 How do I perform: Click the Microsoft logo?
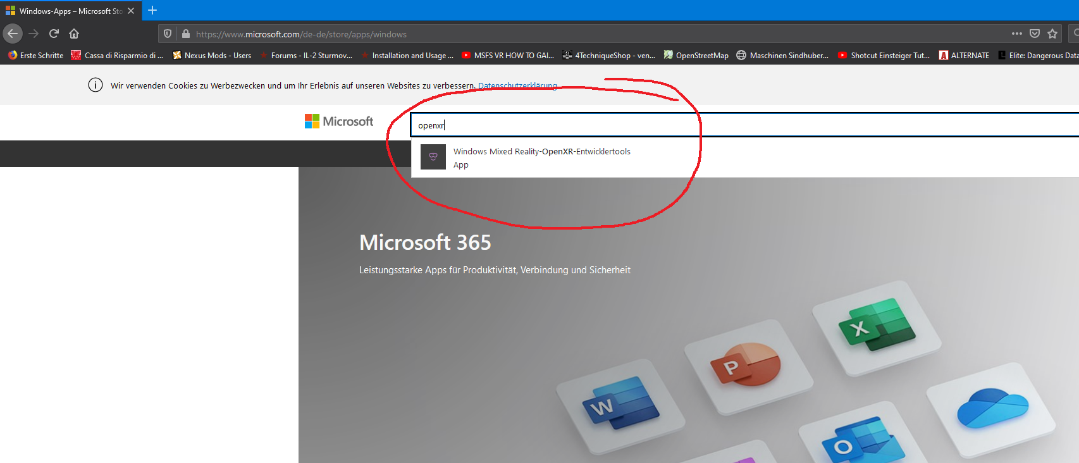point(339,121)
